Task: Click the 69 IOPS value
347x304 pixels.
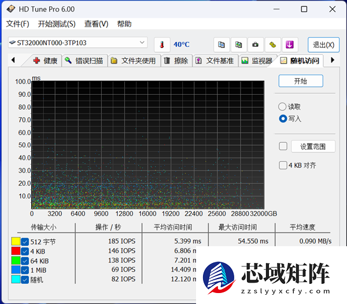Action: click(x=123, y=269)
